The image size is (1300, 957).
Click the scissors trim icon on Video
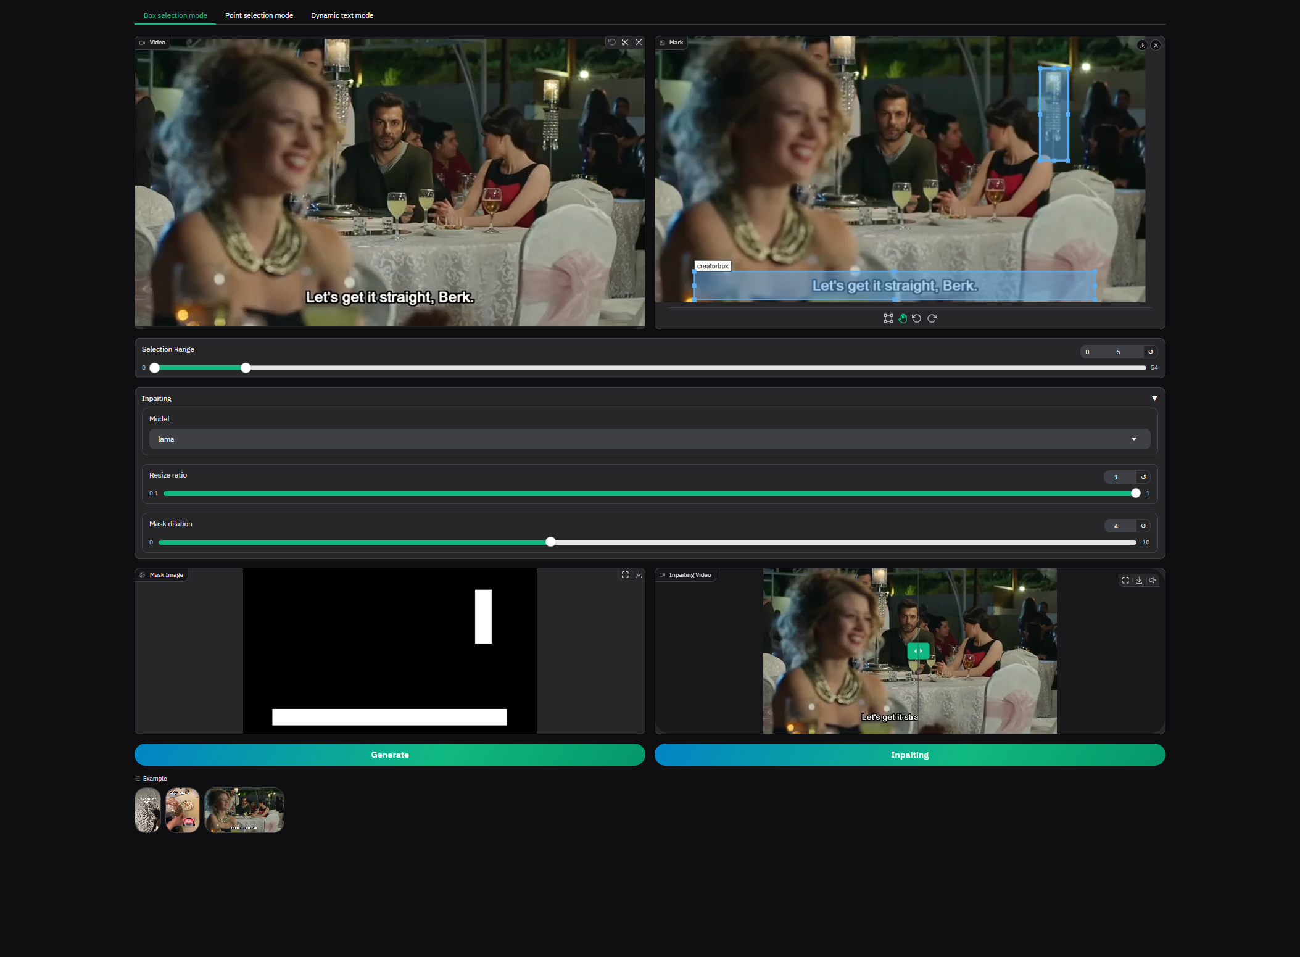click(x=625, y=43)
